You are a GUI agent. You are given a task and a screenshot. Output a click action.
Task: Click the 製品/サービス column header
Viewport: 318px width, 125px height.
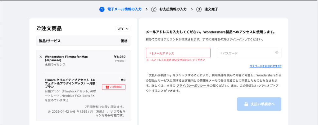pos(50,41)
